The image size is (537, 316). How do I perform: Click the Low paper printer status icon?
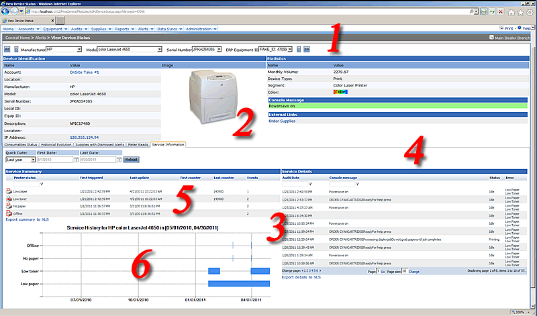[x=9, y=191]
